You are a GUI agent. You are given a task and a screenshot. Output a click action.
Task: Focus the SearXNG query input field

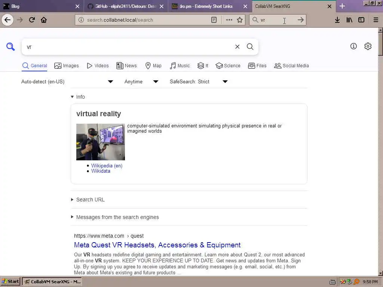128,47
